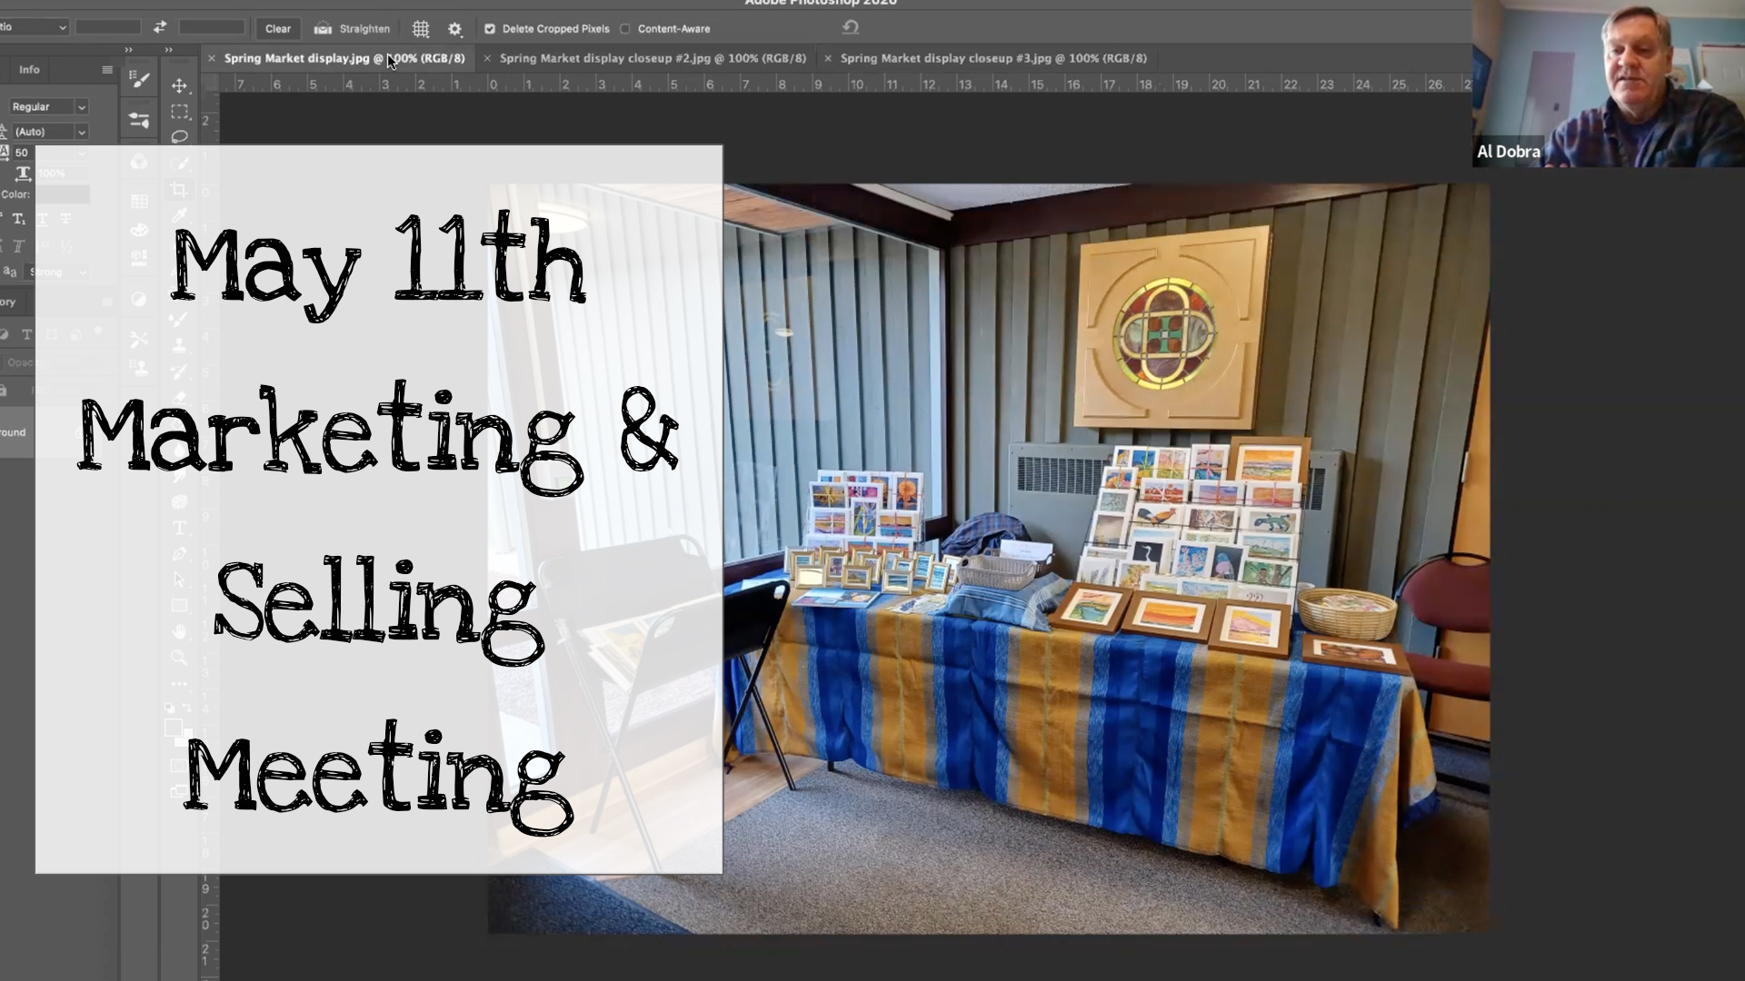Click the anti-aliasing aa icon
Screen dimensions: 1745x981
coord(9,271)
